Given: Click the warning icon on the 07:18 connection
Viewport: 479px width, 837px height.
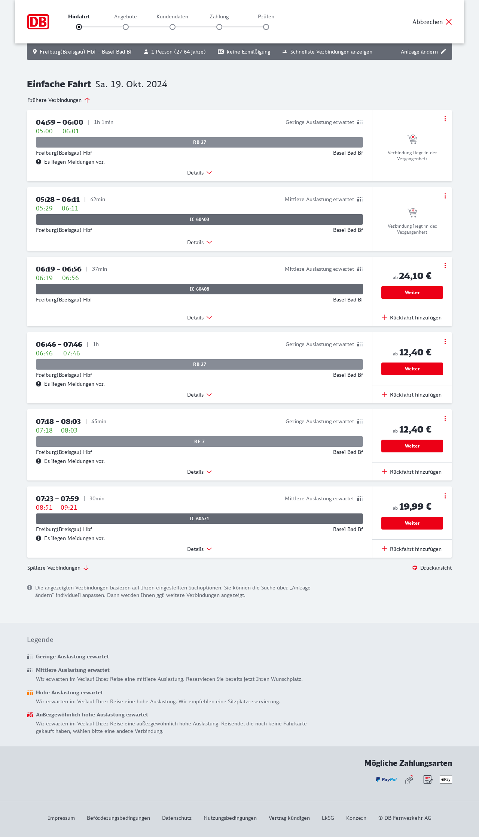Looking at the screenshot, I should point(39,461).
